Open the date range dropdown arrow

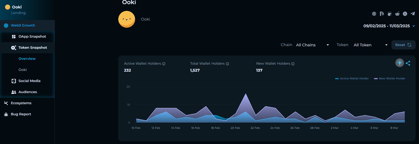pyautogui.click(x=413, y=26)
